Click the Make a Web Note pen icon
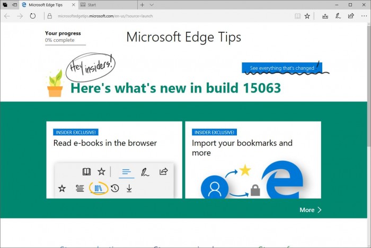This screenshot has width=371, height=248. pos(338,16)
